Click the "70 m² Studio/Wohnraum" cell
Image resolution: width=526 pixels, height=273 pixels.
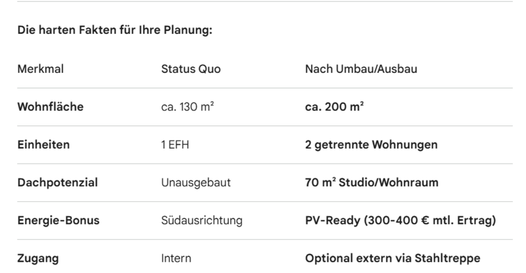(371, 183)
